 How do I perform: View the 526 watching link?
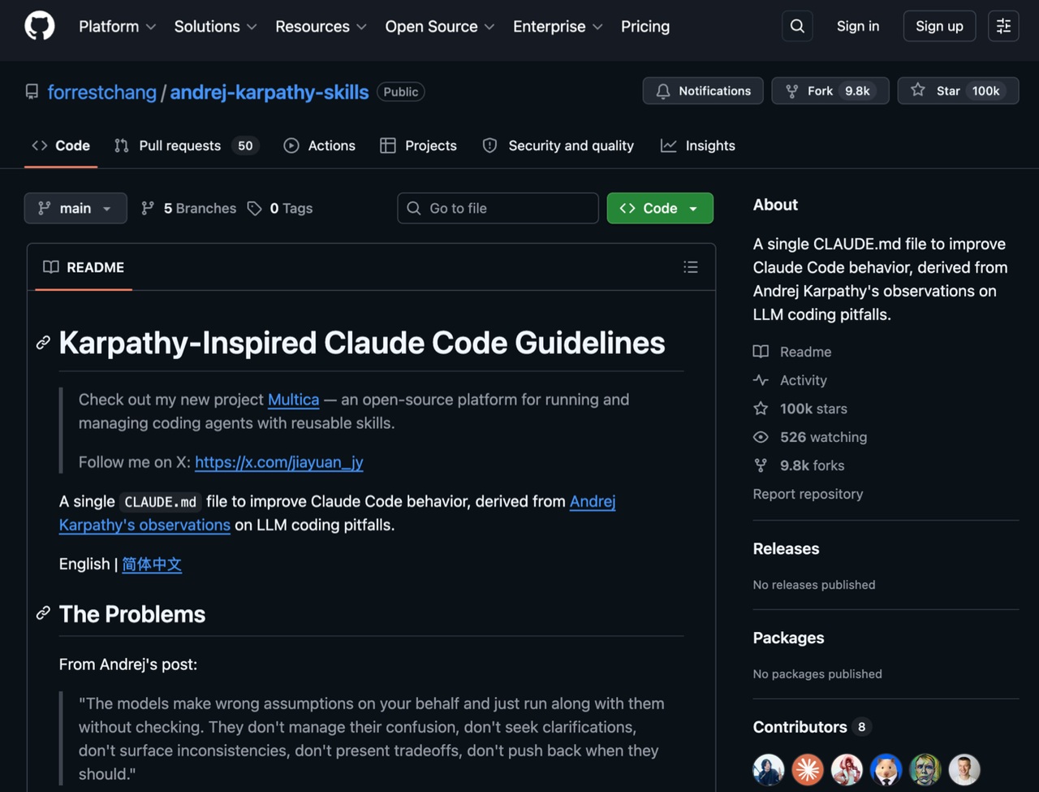[x=810, y=437]
